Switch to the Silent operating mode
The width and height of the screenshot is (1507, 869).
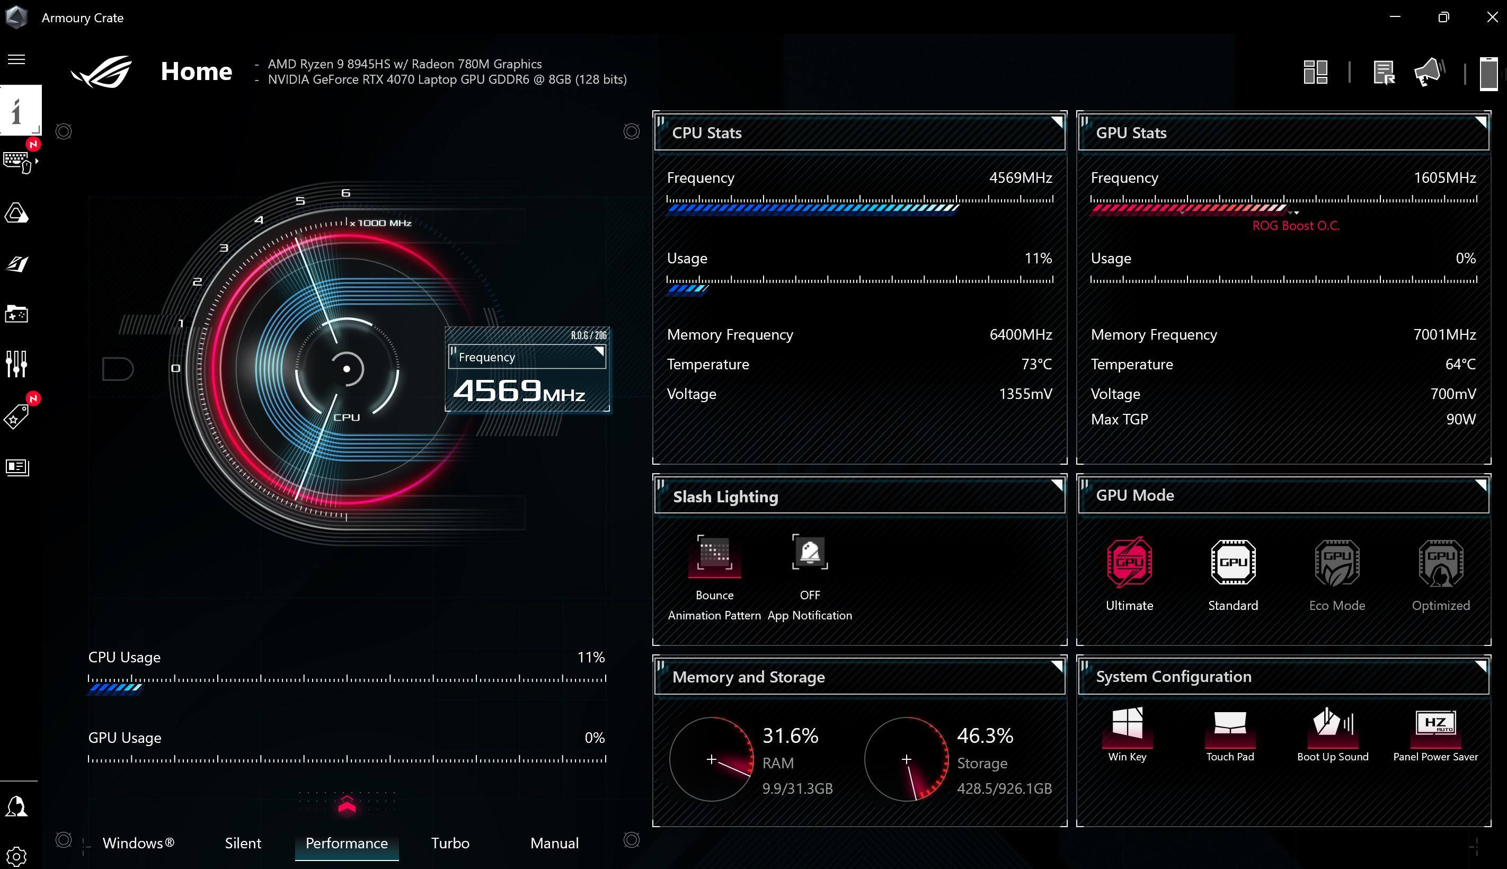(243, 843)
